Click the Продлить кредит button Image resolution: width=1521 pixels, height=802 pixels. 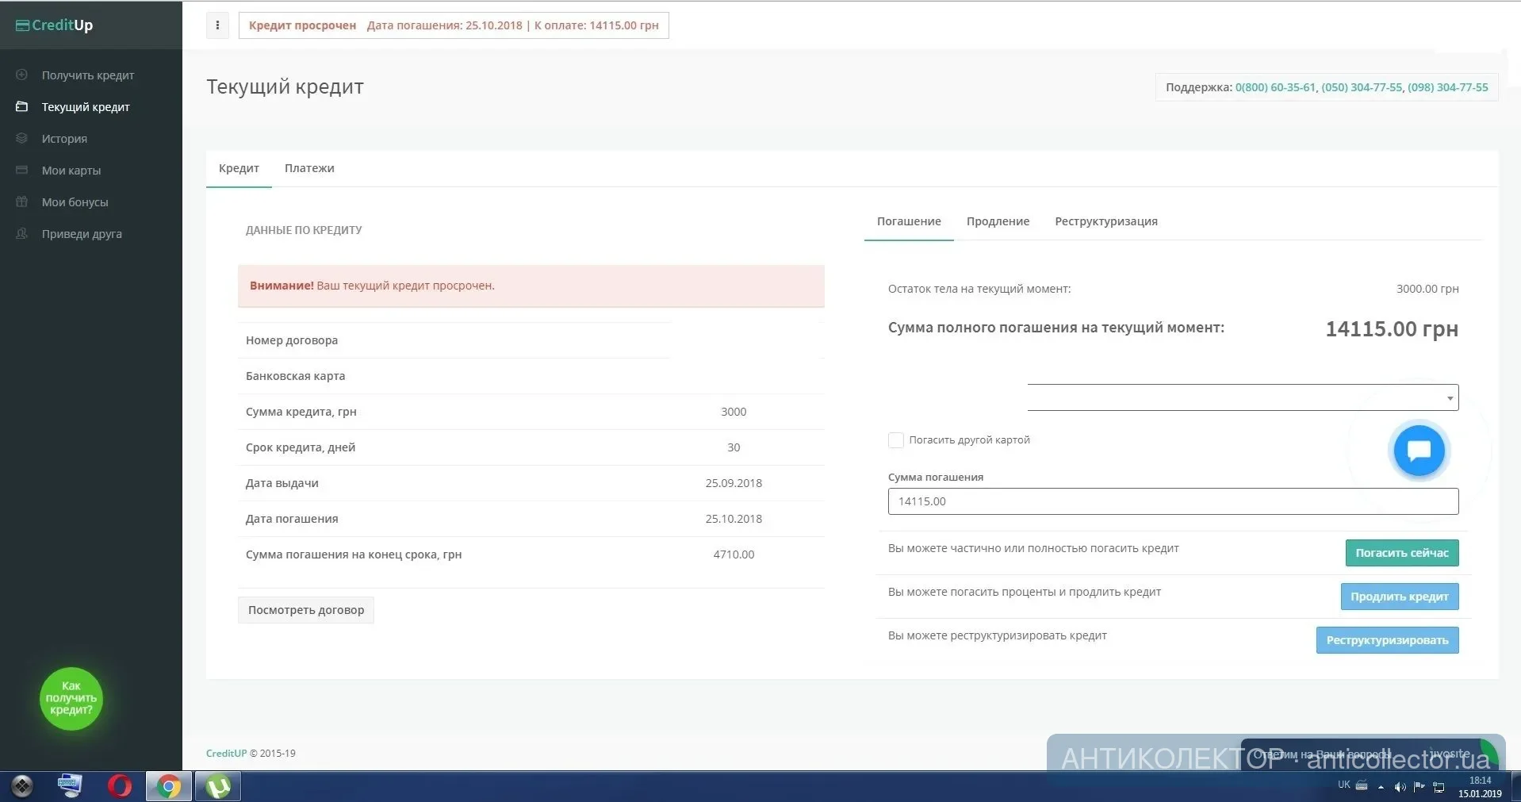click(1399, 597)
